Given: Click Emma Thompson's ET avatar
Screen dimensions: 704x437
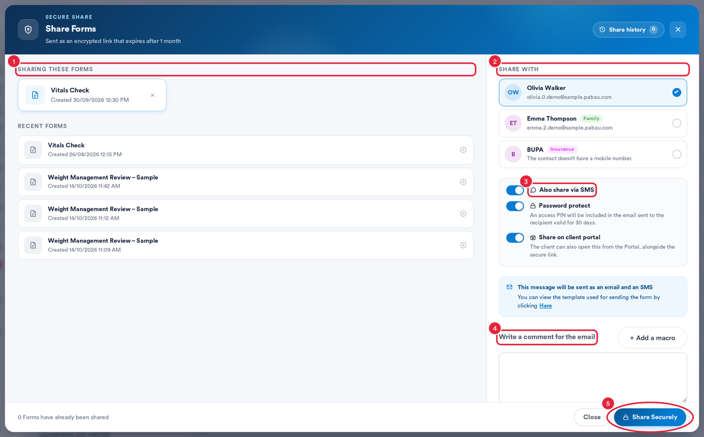Looking at the screenshot, I should point(513,123).
